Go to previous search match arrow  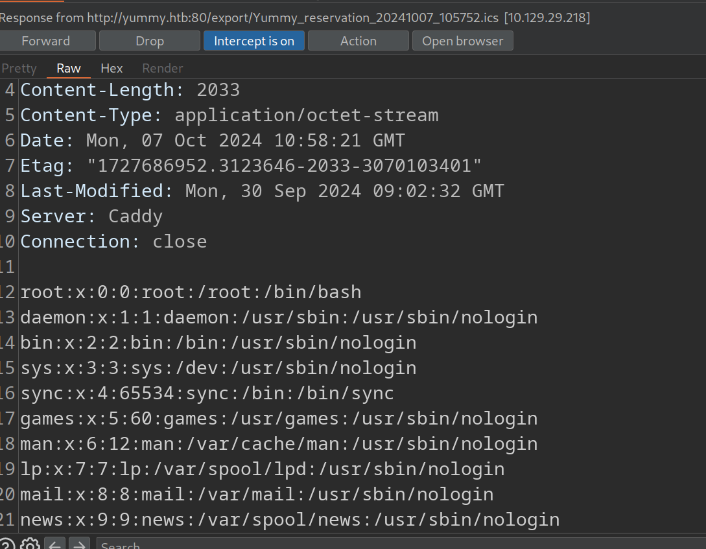point(54,544)
